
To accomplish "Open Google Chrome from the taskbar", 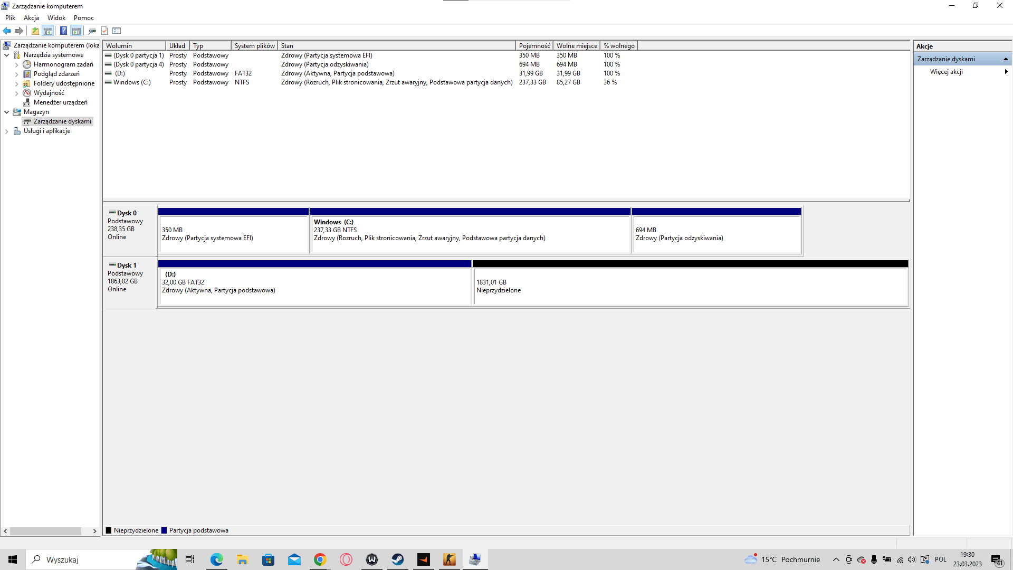I will pyautogui.click(x=320, y=559).
